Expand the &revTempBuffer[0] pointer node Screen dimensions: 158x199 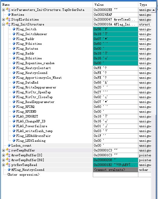pyautogui.click(x=4, y=155)
